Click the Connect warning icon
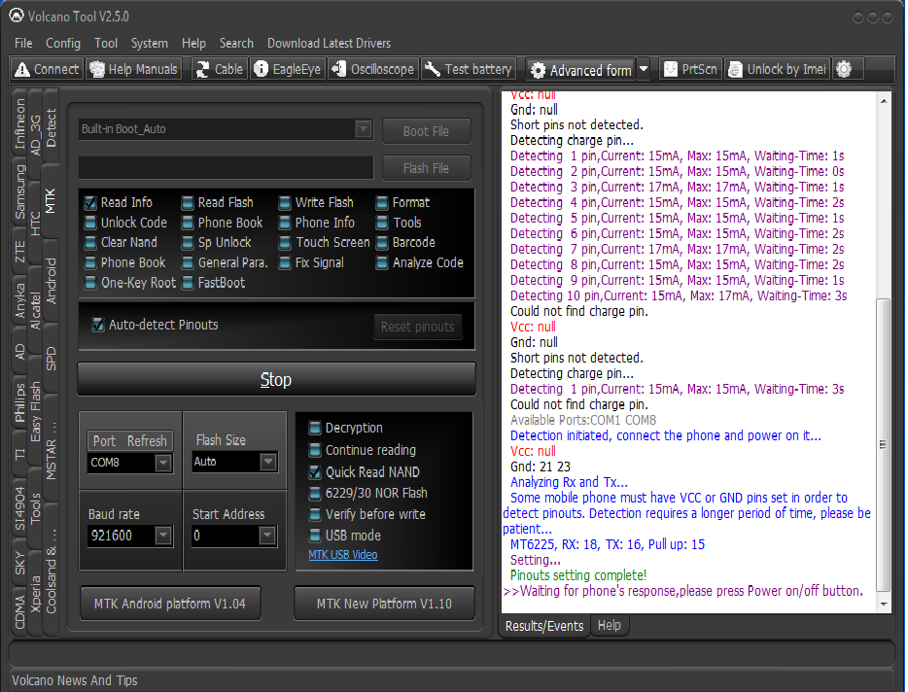The width and height of the screenshot is (908, 692). (22, 69)
